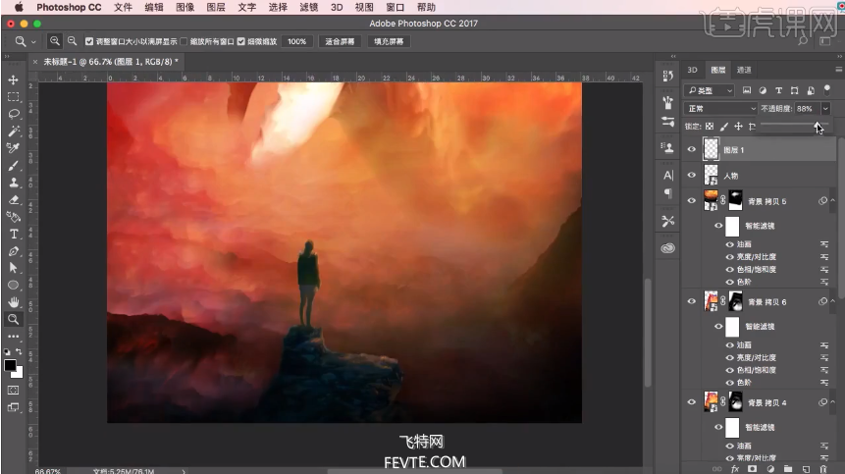Hide 背景 拷贝 4 layer eye
This screenshot has width=845, height=474.
coord(692,401)
